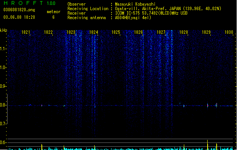Click the Receiving Location label
This screenshot has width=237, height=150.
88,9
